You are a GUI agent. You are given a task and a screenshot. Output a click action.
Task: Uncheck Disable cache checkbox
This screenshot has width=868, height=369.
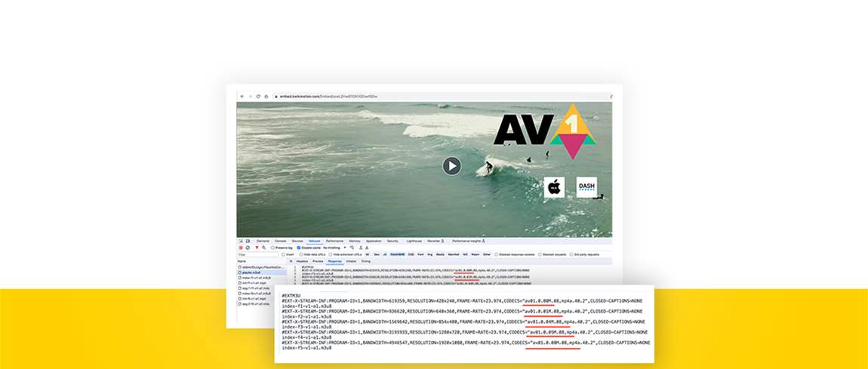click(x=299, y=248)
